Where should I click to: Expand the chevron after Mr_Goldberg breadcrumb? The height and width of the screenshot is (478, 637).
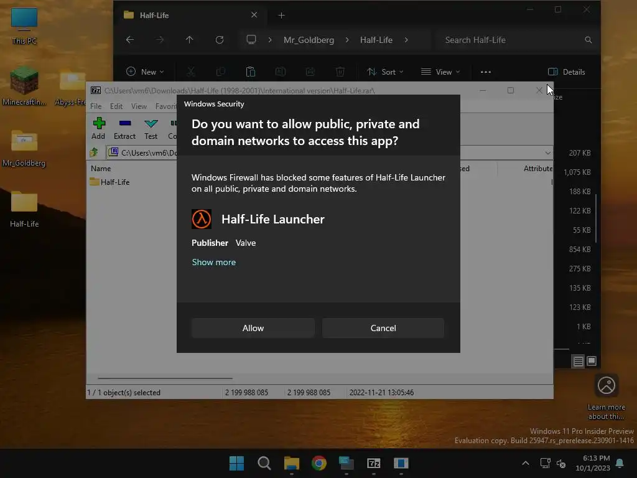(347, 40)
